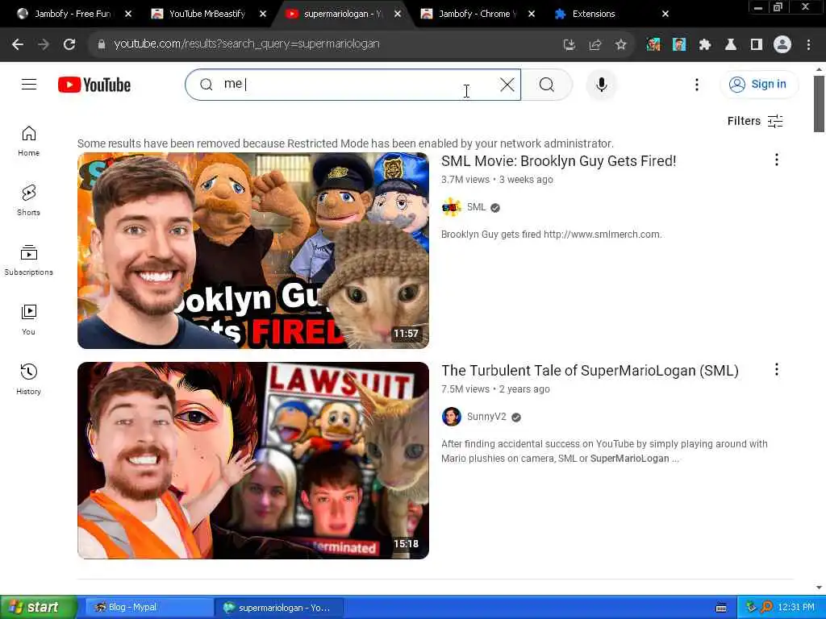The width and height of the screenshot is (826, 619).
Task: Open the YouTube hamburger guide menu
Action: click(29, 84)
